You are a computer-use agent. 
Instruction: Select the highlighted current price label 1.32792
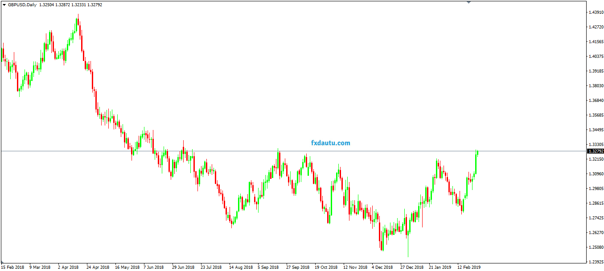[595, 151]
